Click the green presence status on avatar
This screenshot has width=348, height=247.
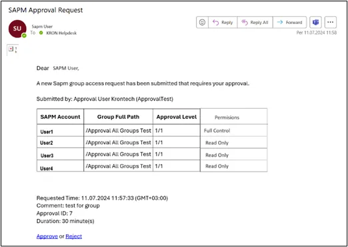pos(24,35)
